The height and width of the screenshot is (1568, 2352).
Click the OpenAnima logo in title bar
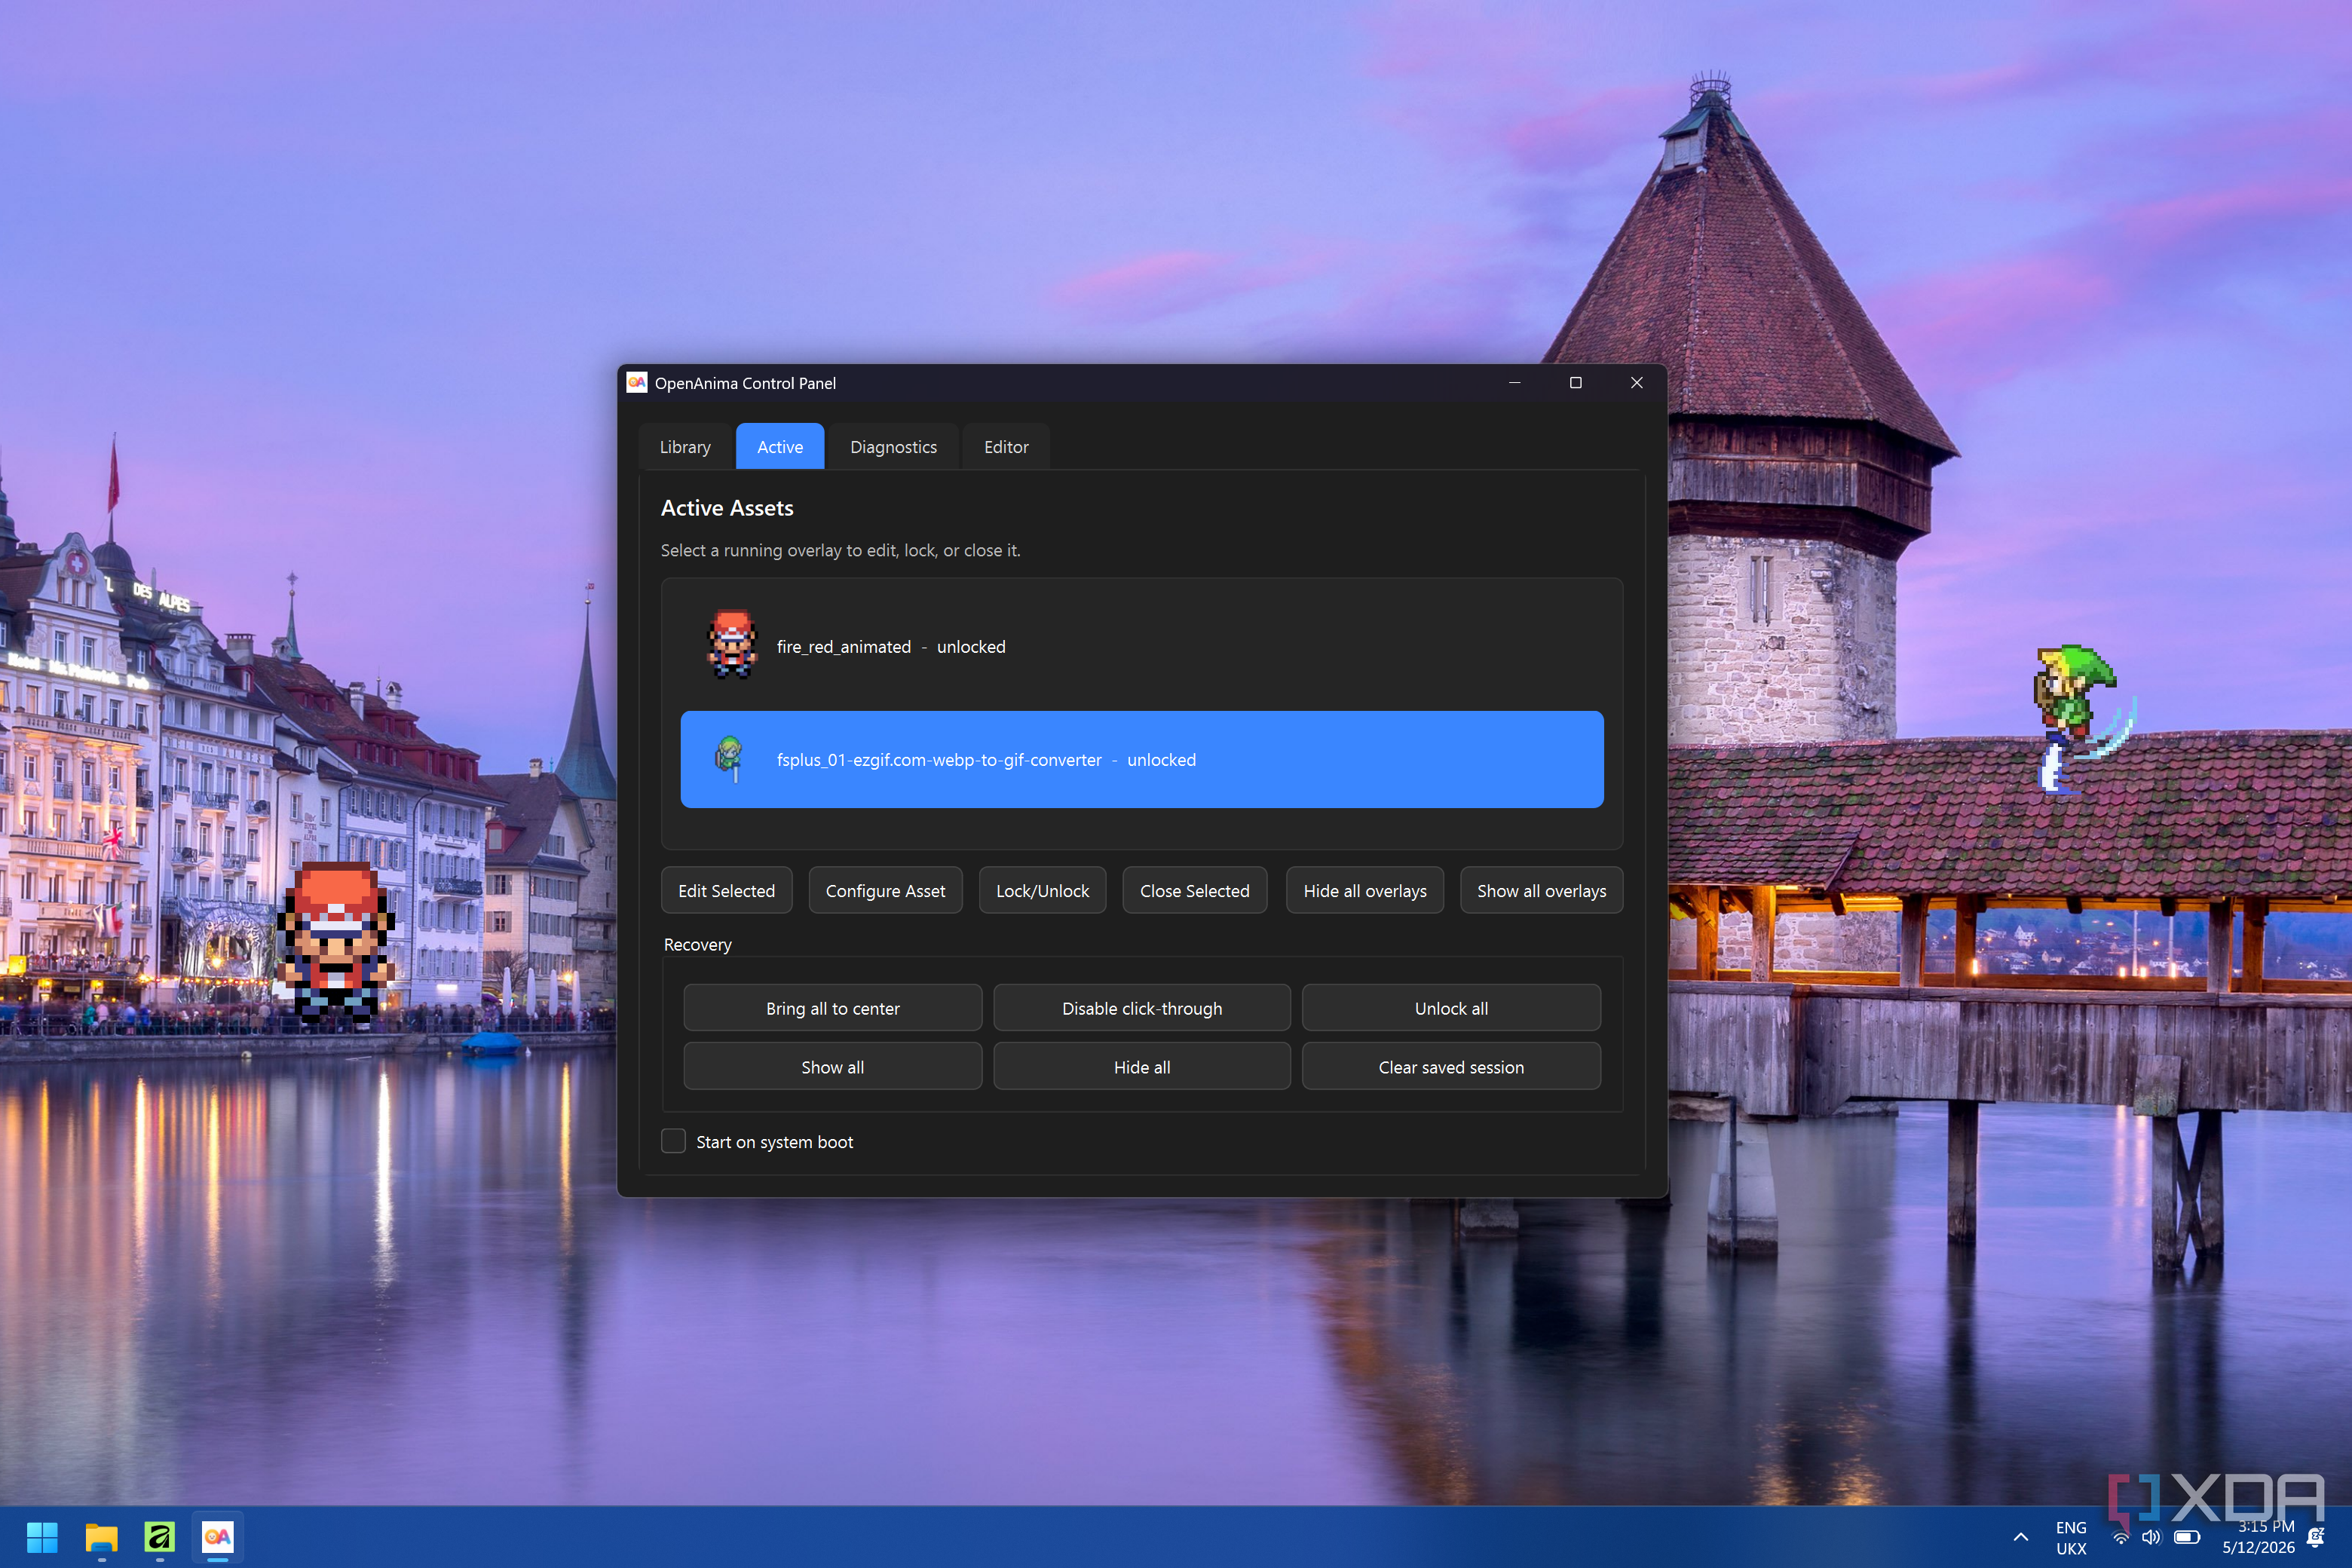(637, 383)
